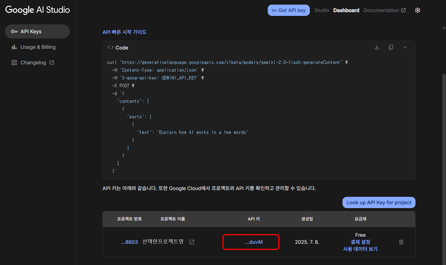Switch to the Studio tab
Image resolution: width=446 pixels, height=265 pixels.
(322, 10)
